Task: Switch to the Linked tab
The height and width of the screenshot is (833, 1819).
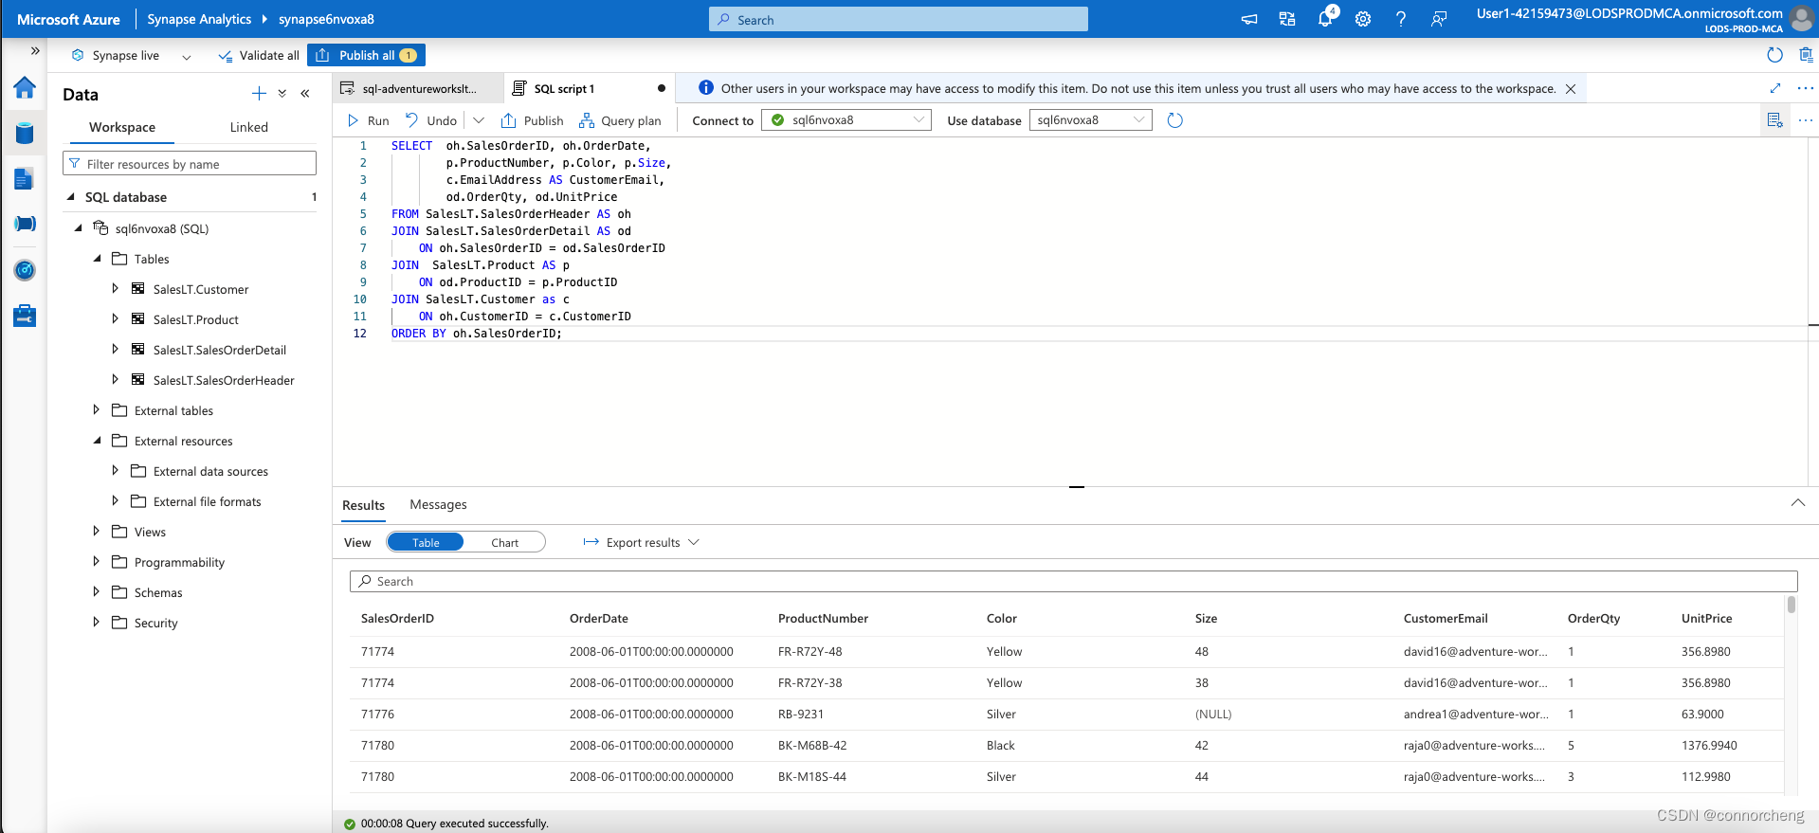Action: pyautogui.click(x=249, y=127)
